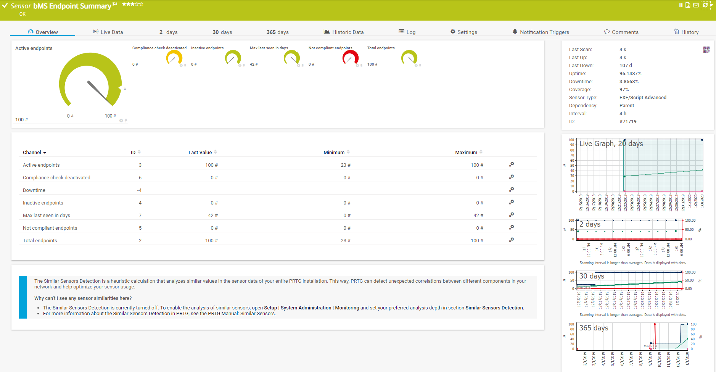Toggle pin on Compliance check deactivated gauge
Viewport: 716px width, 372px height.
185,66
